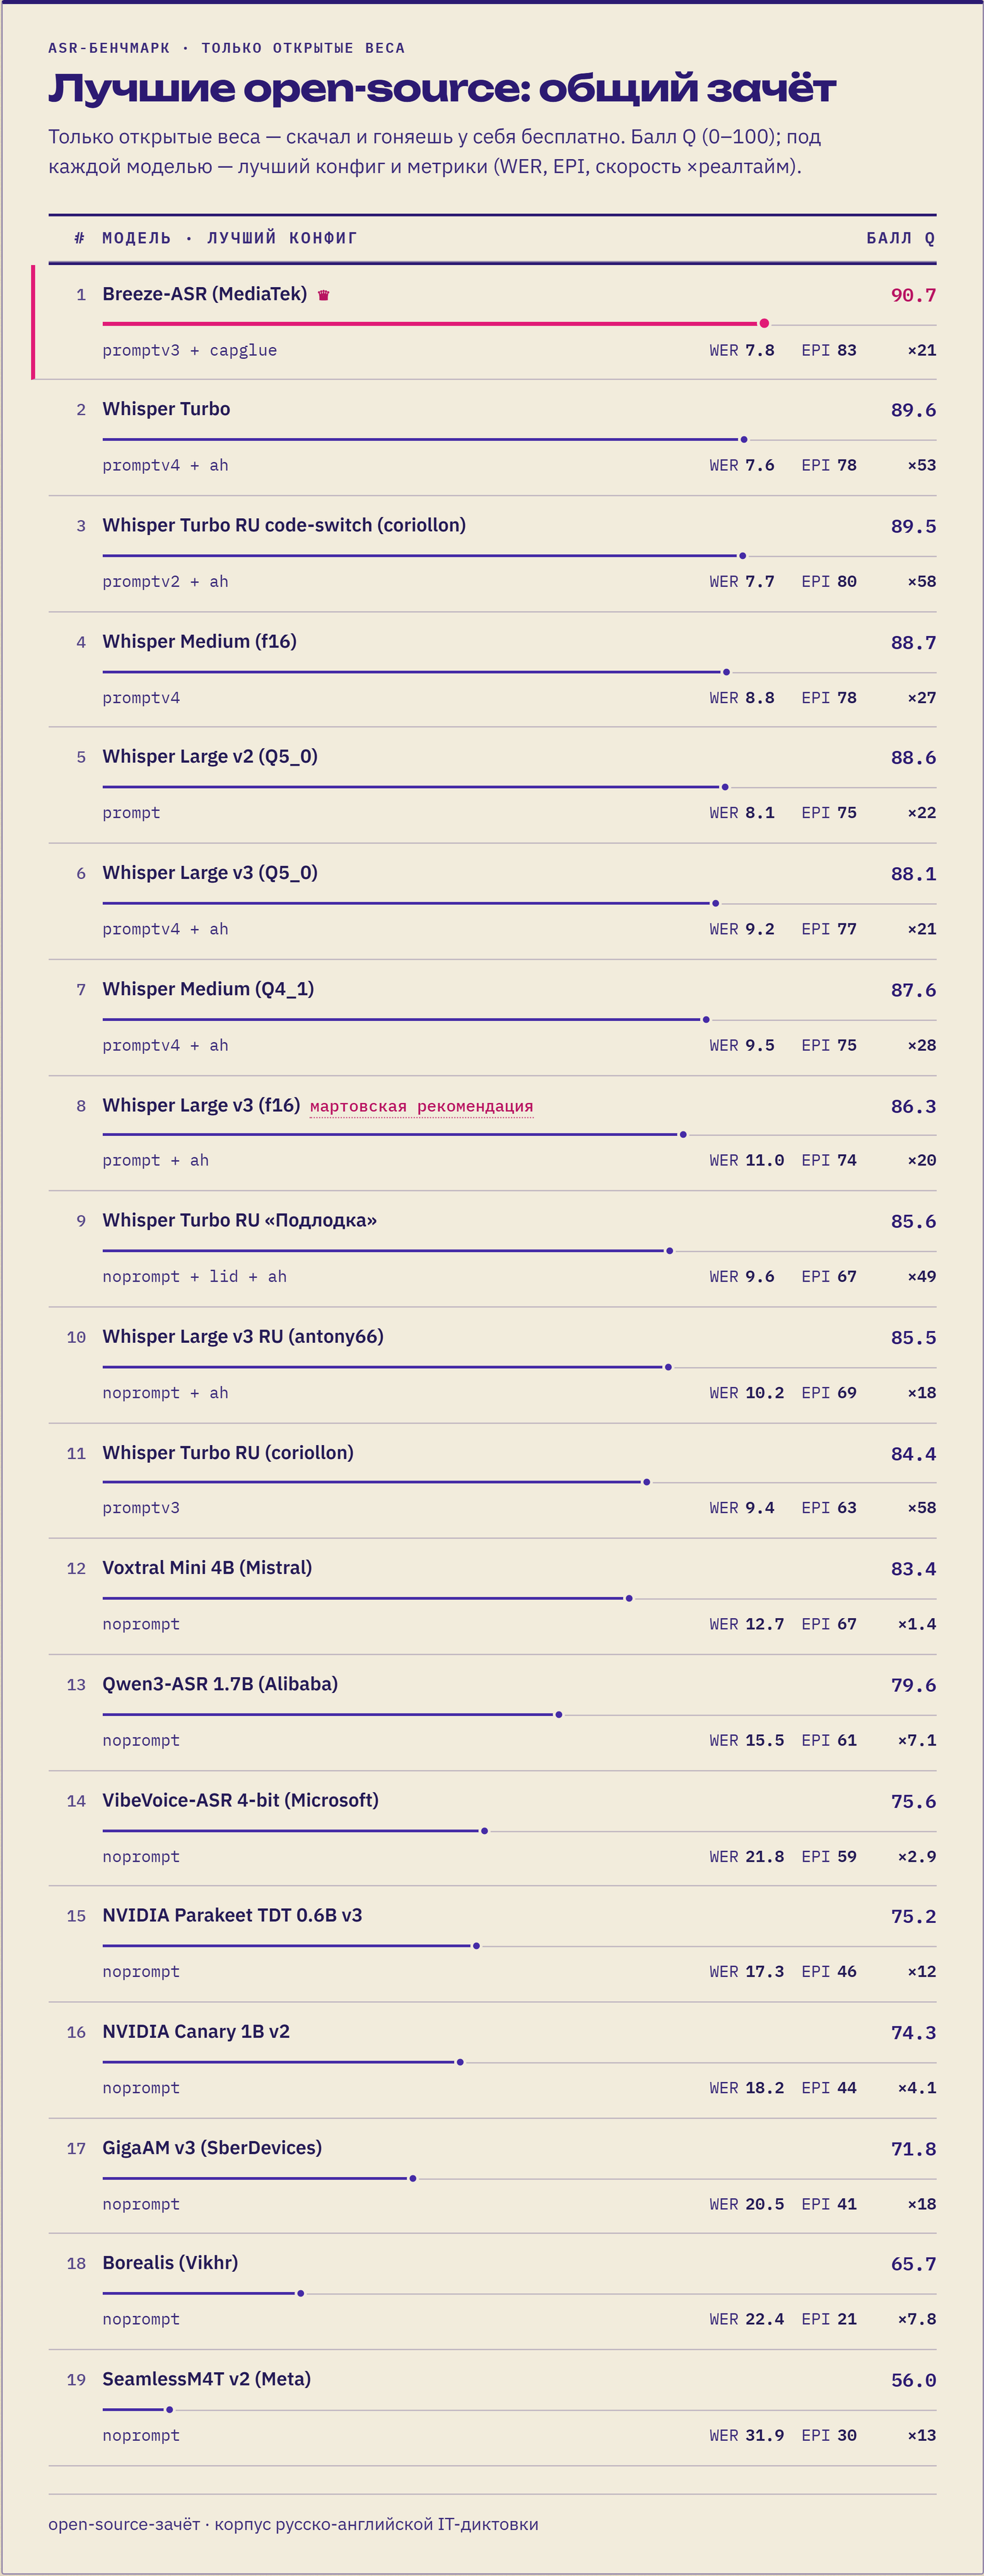Screen dimensions: 984x2576
Task: Select the Borealis (Vikhr) model name
Action: [x=170, y=2262]
